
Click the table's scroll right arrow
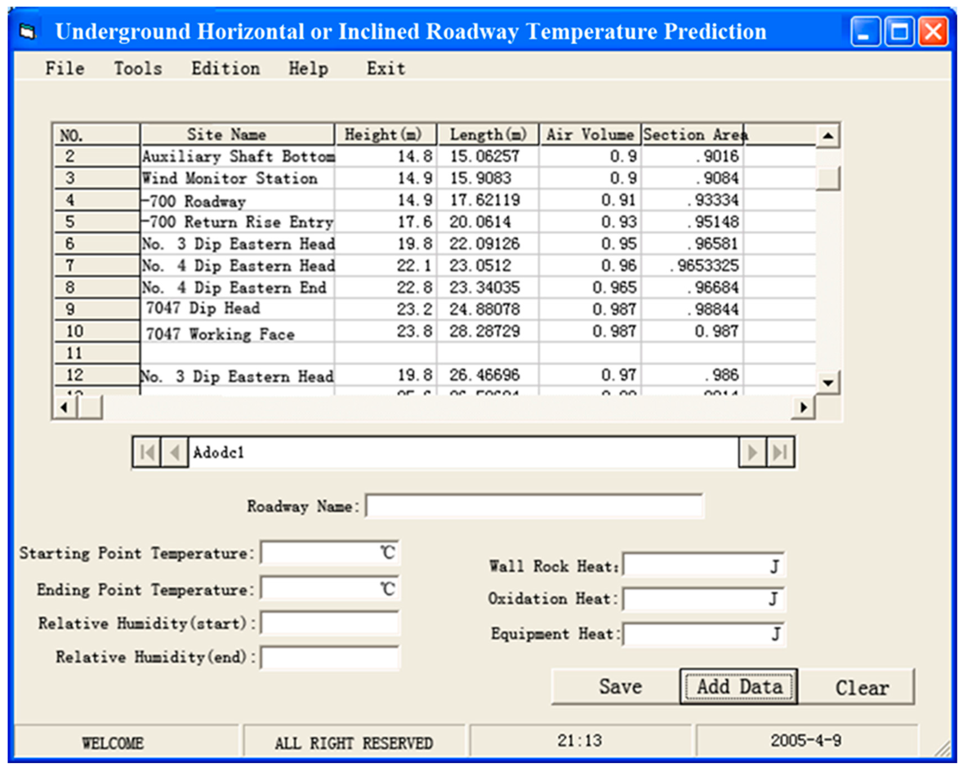point(803,407)
